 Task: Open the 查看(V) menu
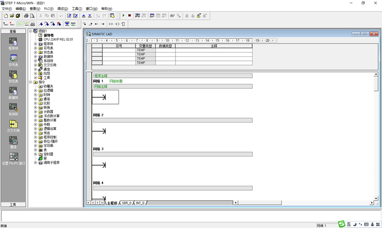35,9
